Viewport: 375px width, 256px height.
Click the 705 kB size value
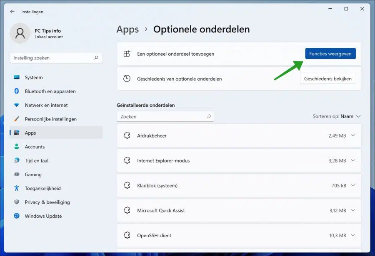(339, 185)
